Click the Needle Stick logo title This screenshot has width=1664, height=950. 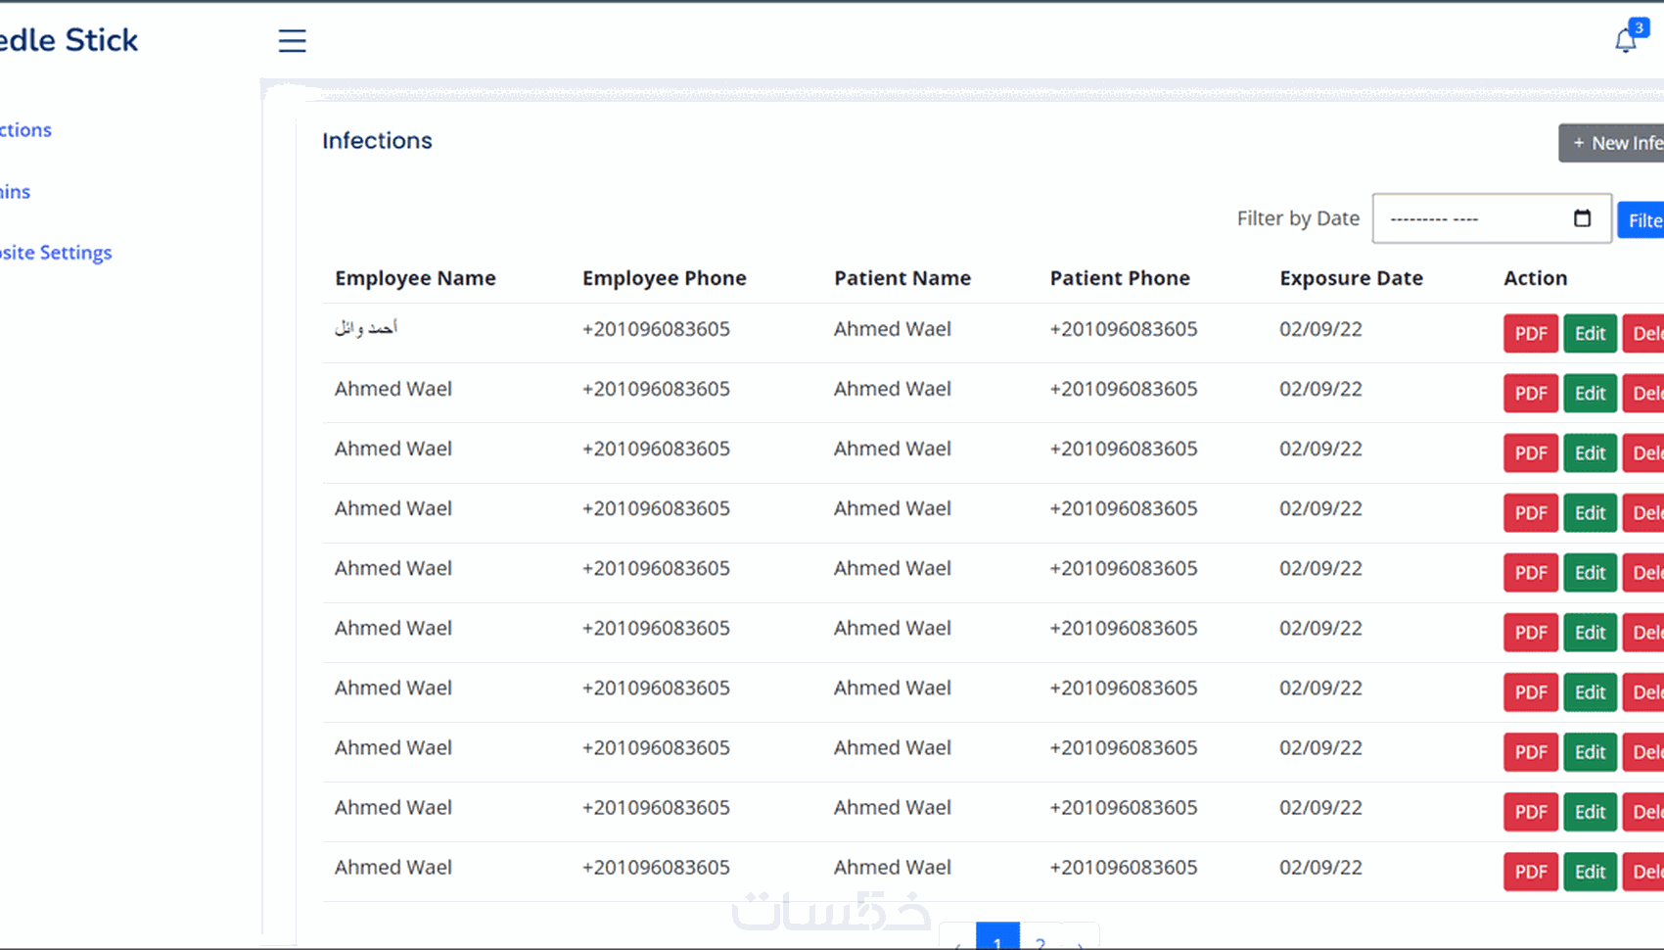(69, 40)
